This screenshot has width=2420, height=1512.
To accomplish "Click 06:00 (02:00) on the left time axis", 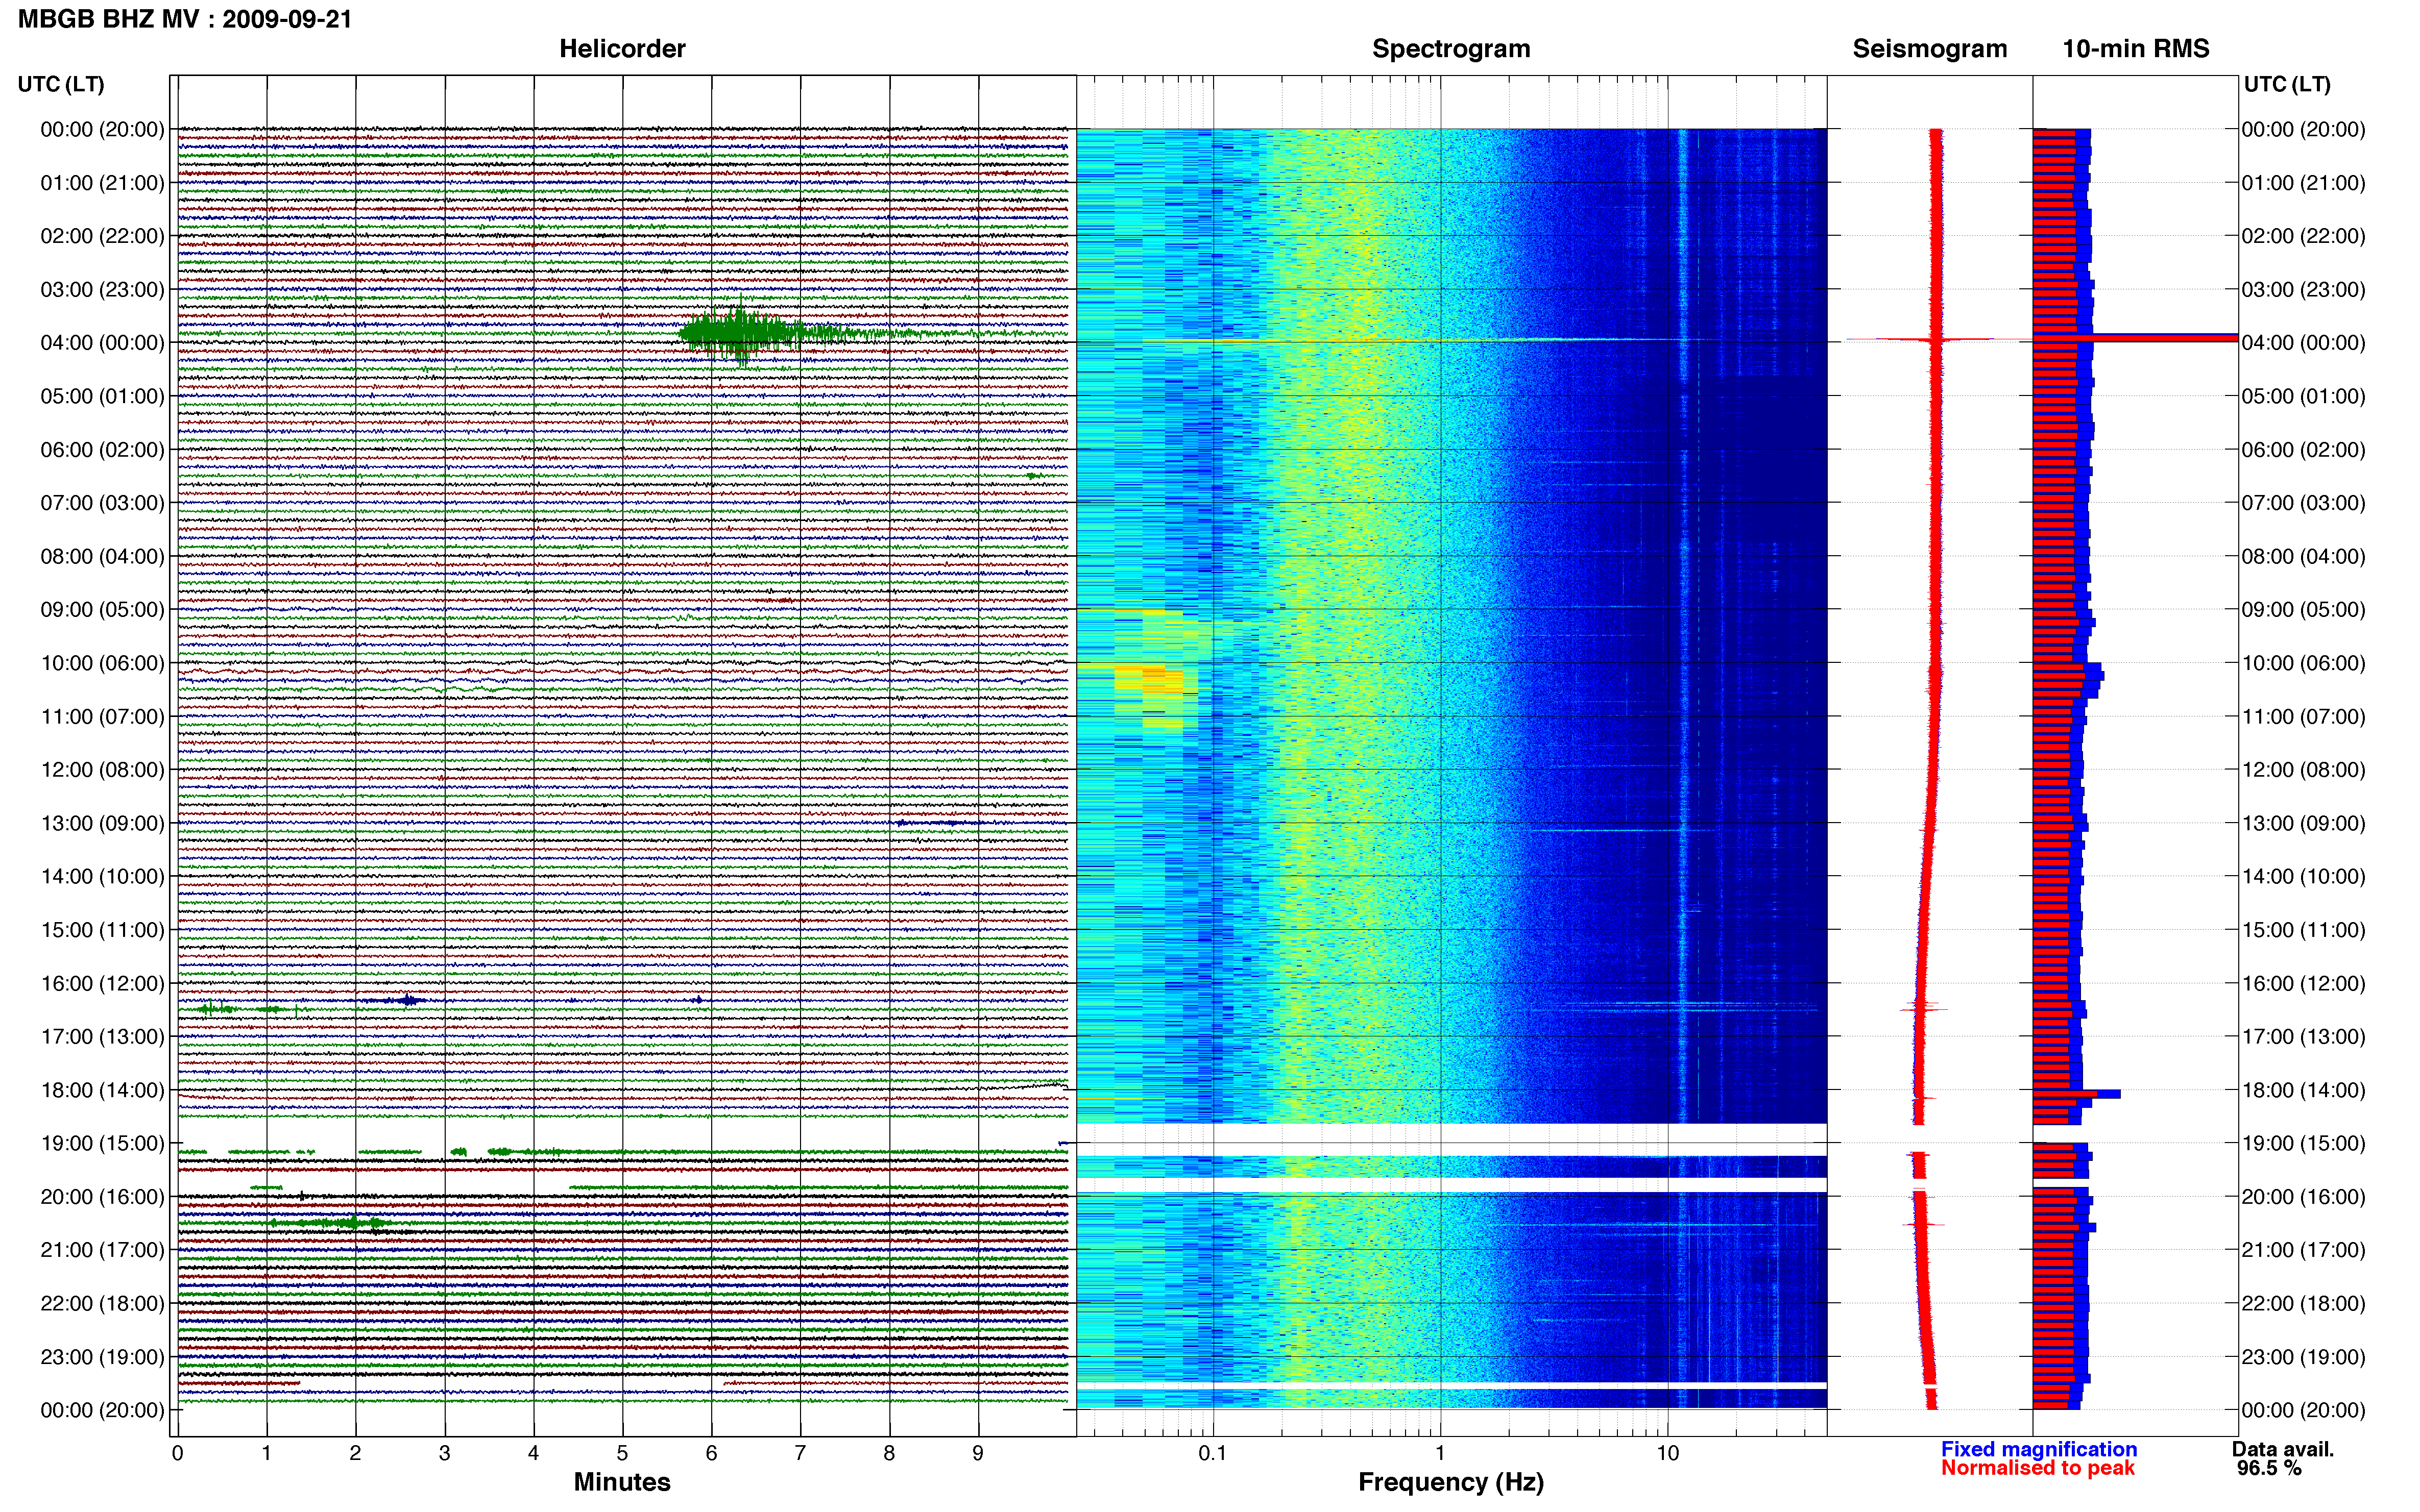I will tap(102, 450).
